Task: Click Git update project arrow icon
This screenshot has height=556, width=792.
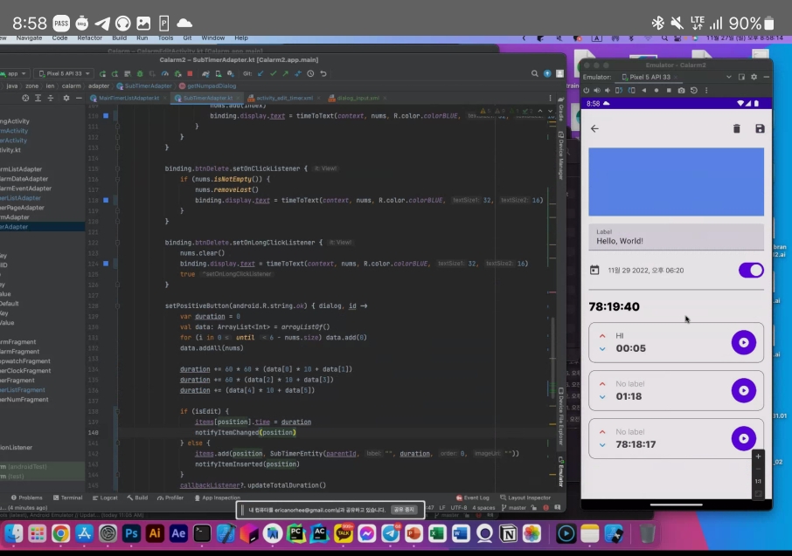Action: click(261, 73)
